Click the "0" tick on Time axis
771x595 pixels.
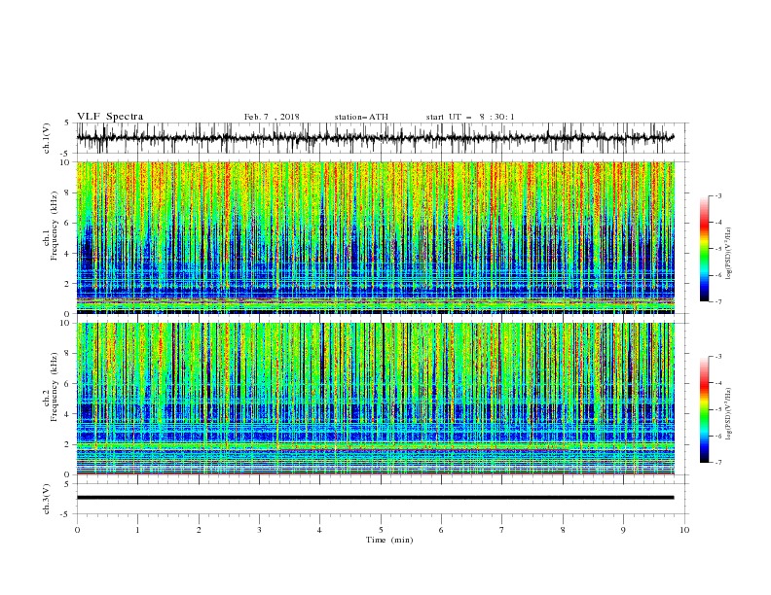(77, 530)
